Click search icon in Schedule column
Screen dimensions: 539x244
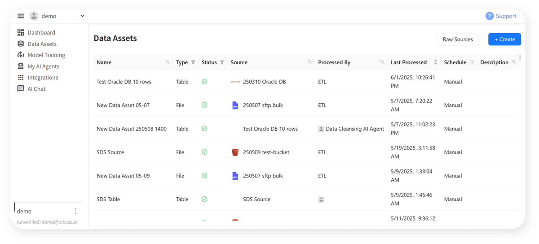coord(472,62)
